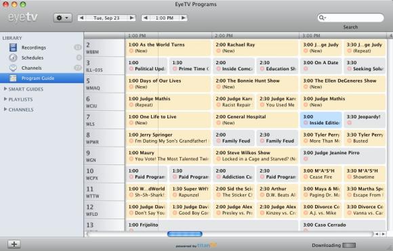The image size is (393, 251).
Task: Select 3:30 Judge Judy (Repeat)
Action: (x=365, y=48)
